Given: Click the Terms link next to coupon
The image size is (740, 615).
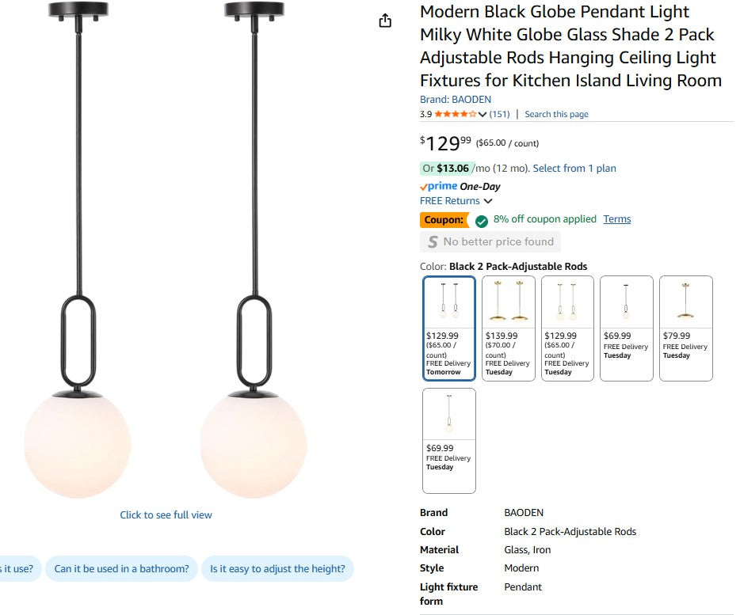Looking at the screenshot, I should click(617, 219).
